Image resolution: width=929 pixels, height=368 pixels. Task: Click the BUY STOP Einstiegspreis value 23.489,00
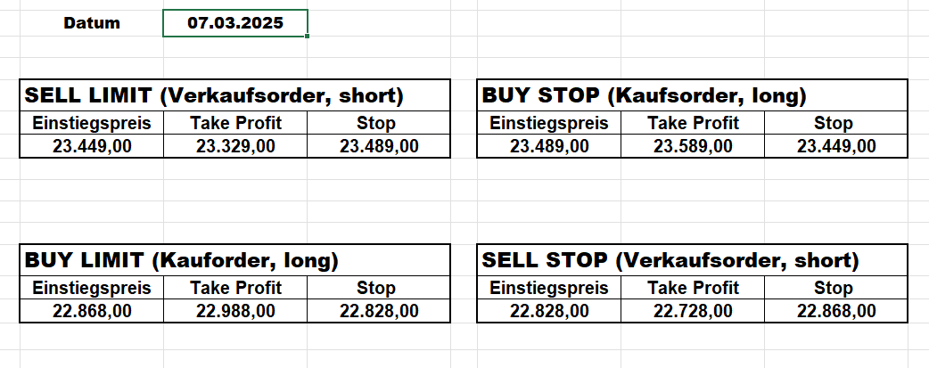549,146
